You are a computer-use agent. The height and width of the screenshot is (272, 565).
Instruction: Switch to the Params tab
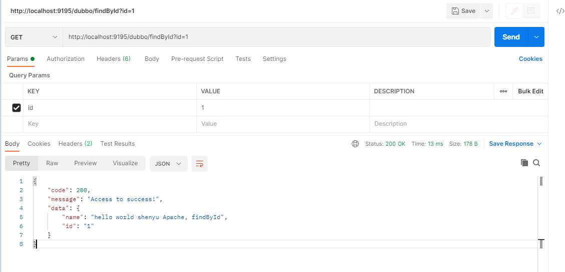pyautogui.click(x=21, y=59)
